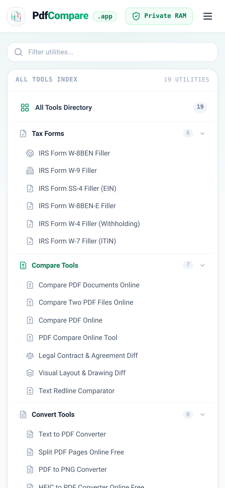The image size is (225, 488).
Task: Open PDF Compare Online Tool
Action: (x=78, y=338)
